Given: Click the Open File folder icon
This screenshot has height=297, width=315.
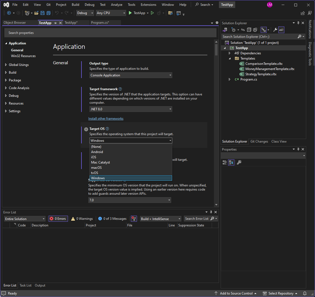Looking at the screenshot, I should [x=36, y=13].
